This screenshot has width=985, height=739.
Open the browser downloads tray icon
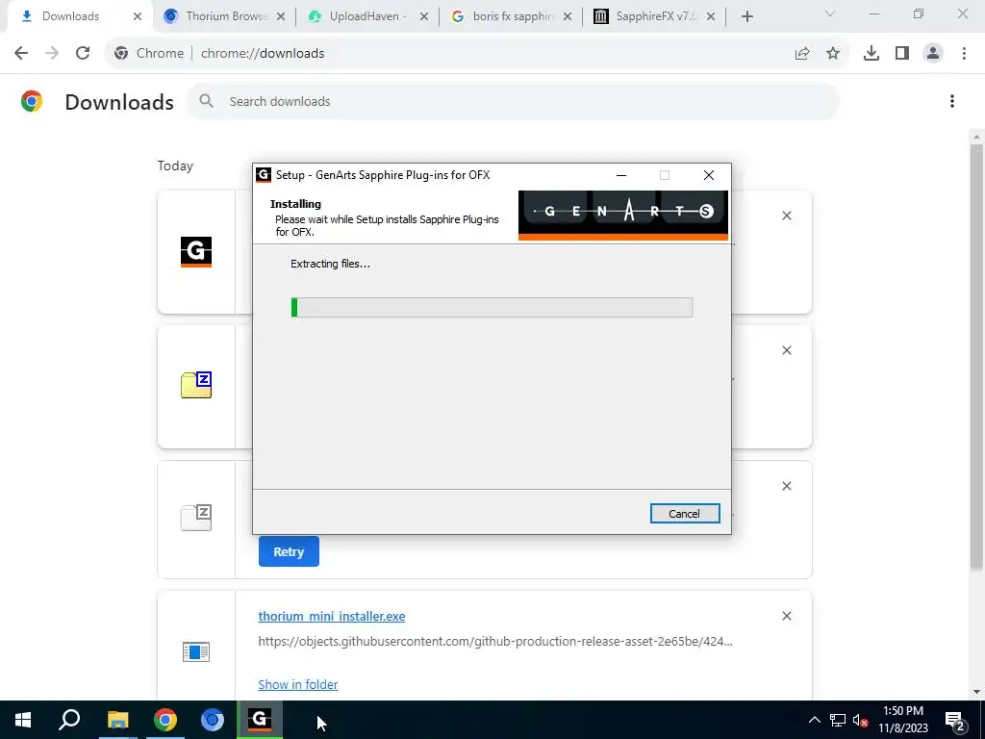click(x=871, y=54)
